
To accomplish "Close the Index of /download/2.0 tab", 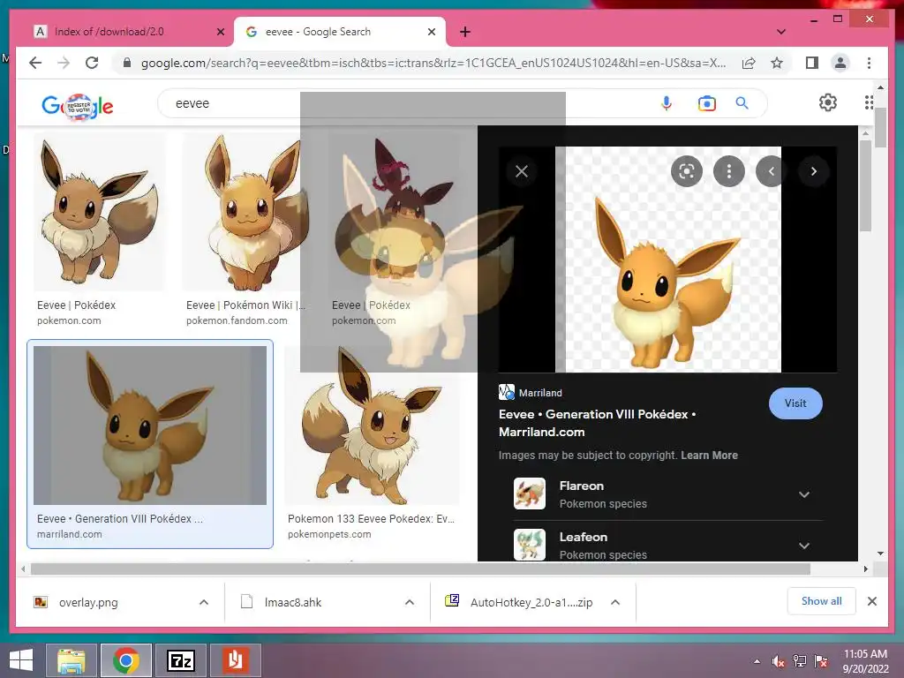I will click(x=220, y=32).
